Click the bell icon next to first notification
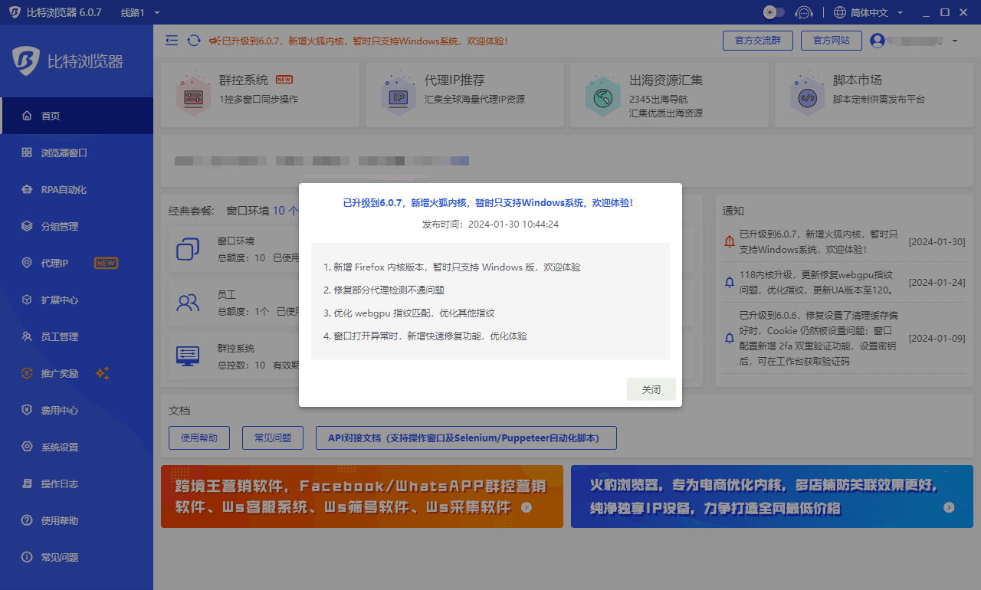Image resolution: width=981 pixels, height=590 pixels. [729, 241]
